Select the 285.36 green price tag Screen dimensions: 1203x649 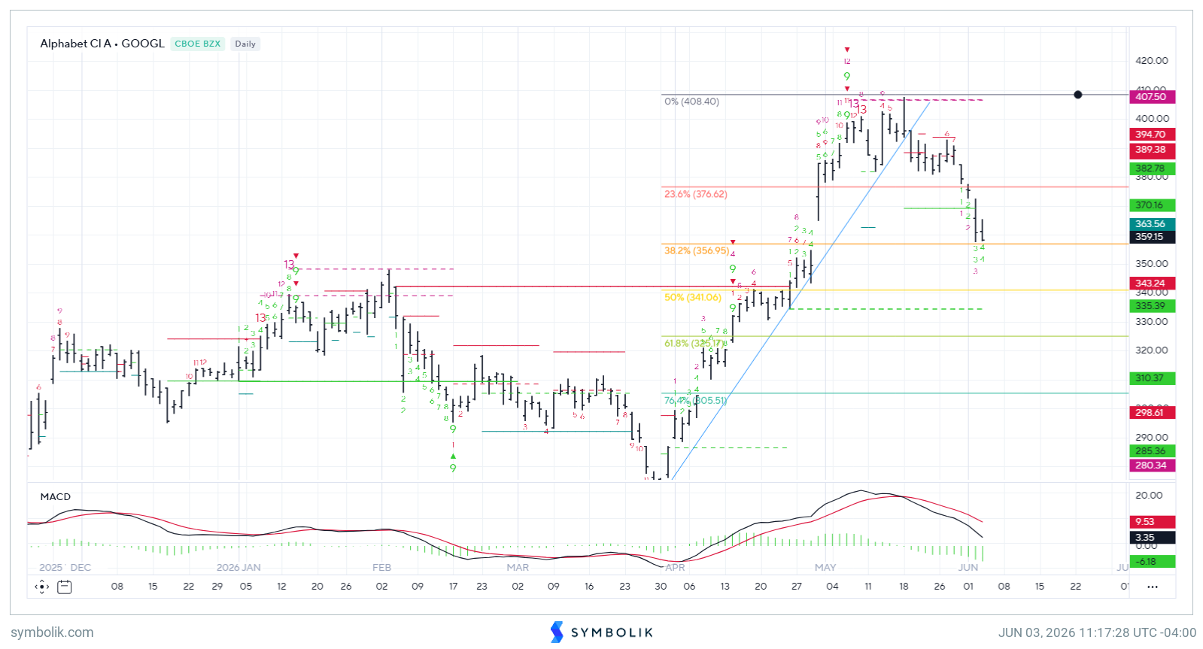(x=1152, y=451)
